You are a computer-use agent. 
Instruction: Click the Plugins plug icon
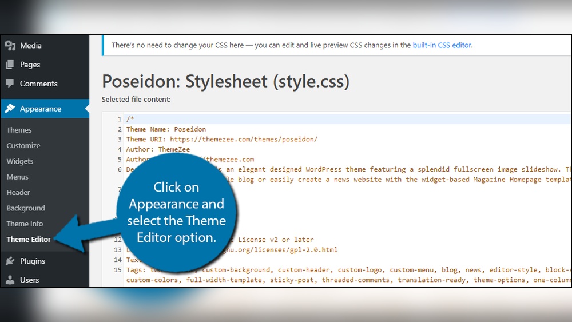coord(10,261)
